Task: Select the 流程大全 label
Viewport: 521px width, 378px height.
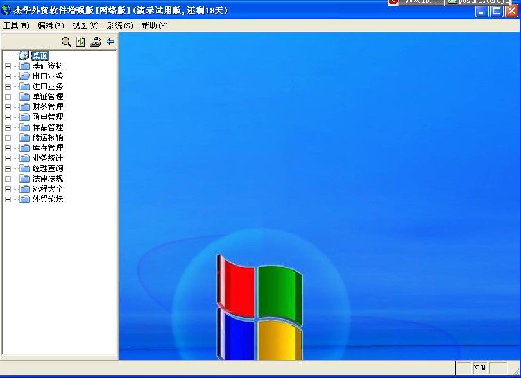Action: (x=47, y=190)
